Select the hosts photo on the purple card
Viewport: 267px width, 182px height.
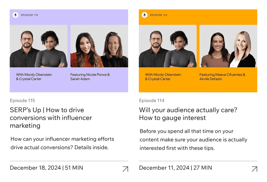39,46
